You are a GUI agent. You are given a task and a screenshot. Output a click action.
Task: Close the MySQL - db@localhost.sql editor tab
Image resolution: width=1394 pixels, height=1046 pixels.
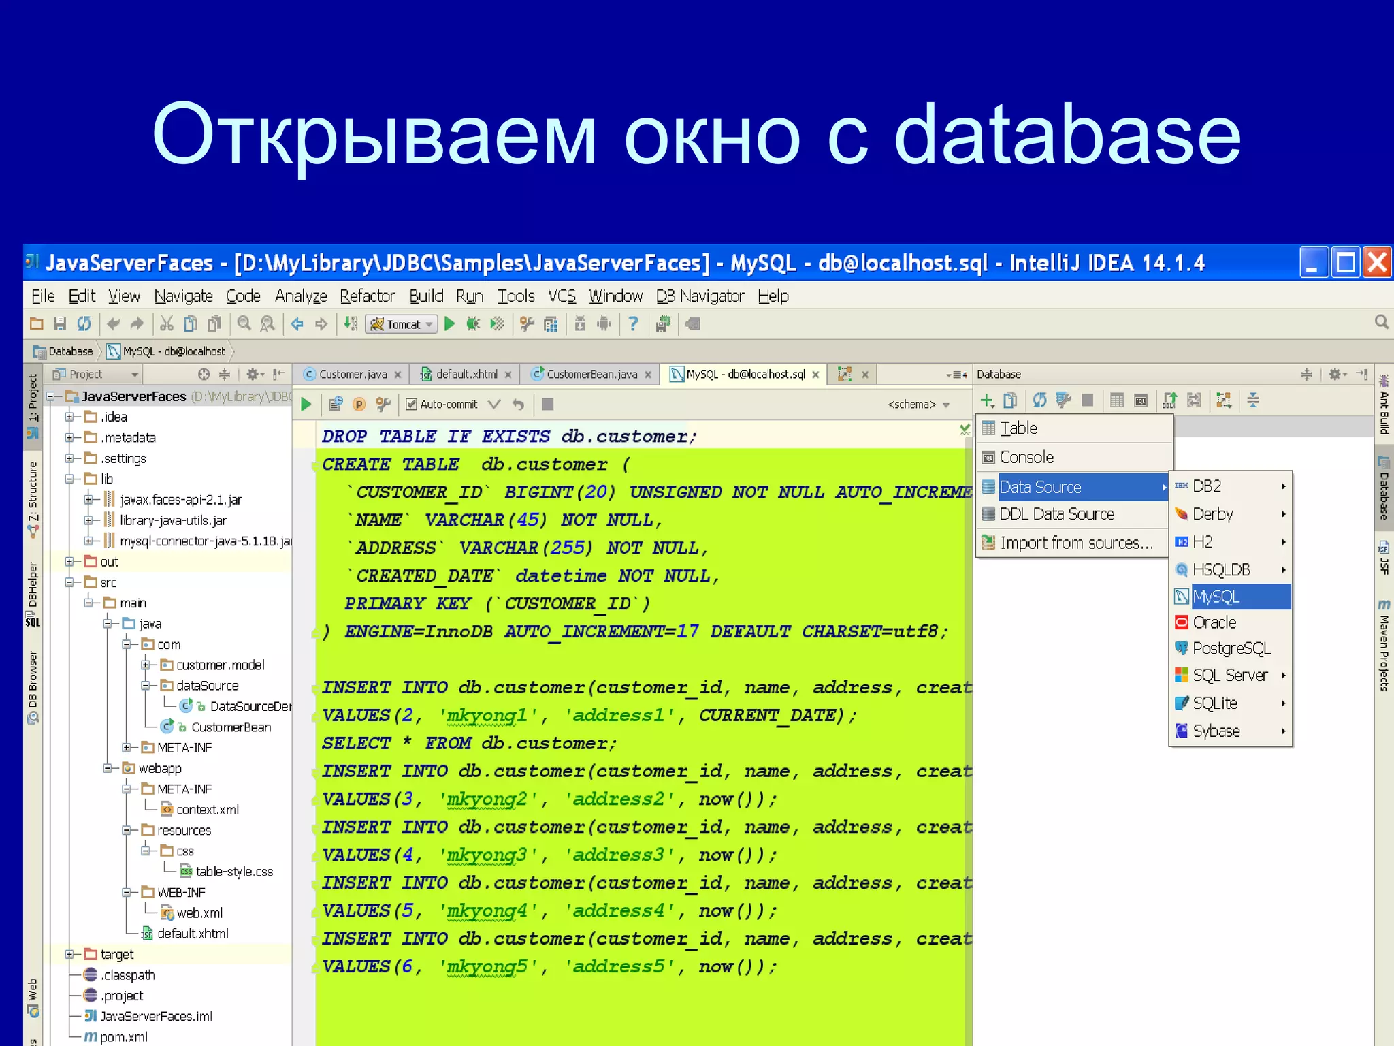tap(815, 375)
